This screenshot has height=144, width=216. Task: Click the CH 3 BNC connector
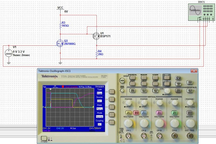[159, 136]
